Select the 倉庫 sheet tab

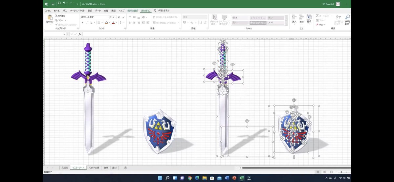106,168
